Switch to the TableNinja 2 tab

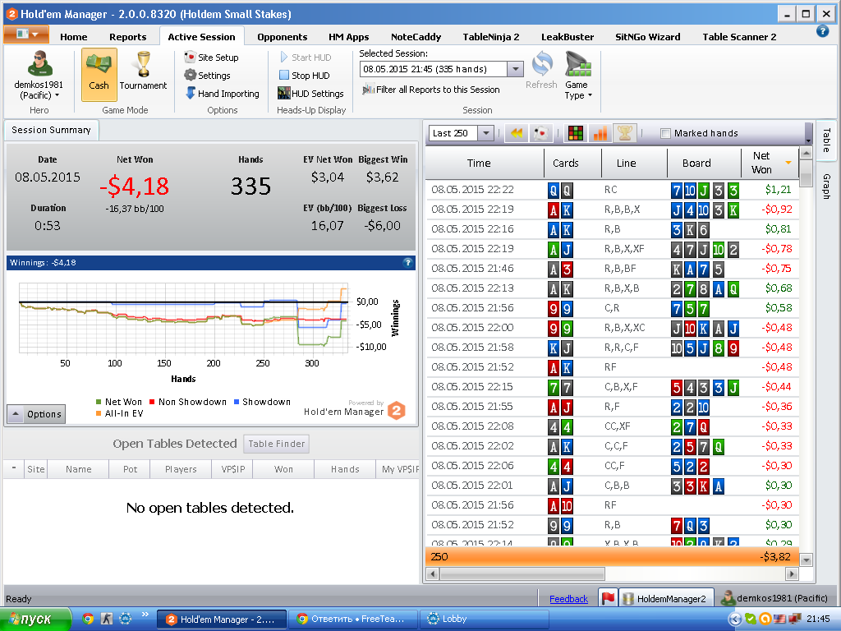(x=491, y=36)
